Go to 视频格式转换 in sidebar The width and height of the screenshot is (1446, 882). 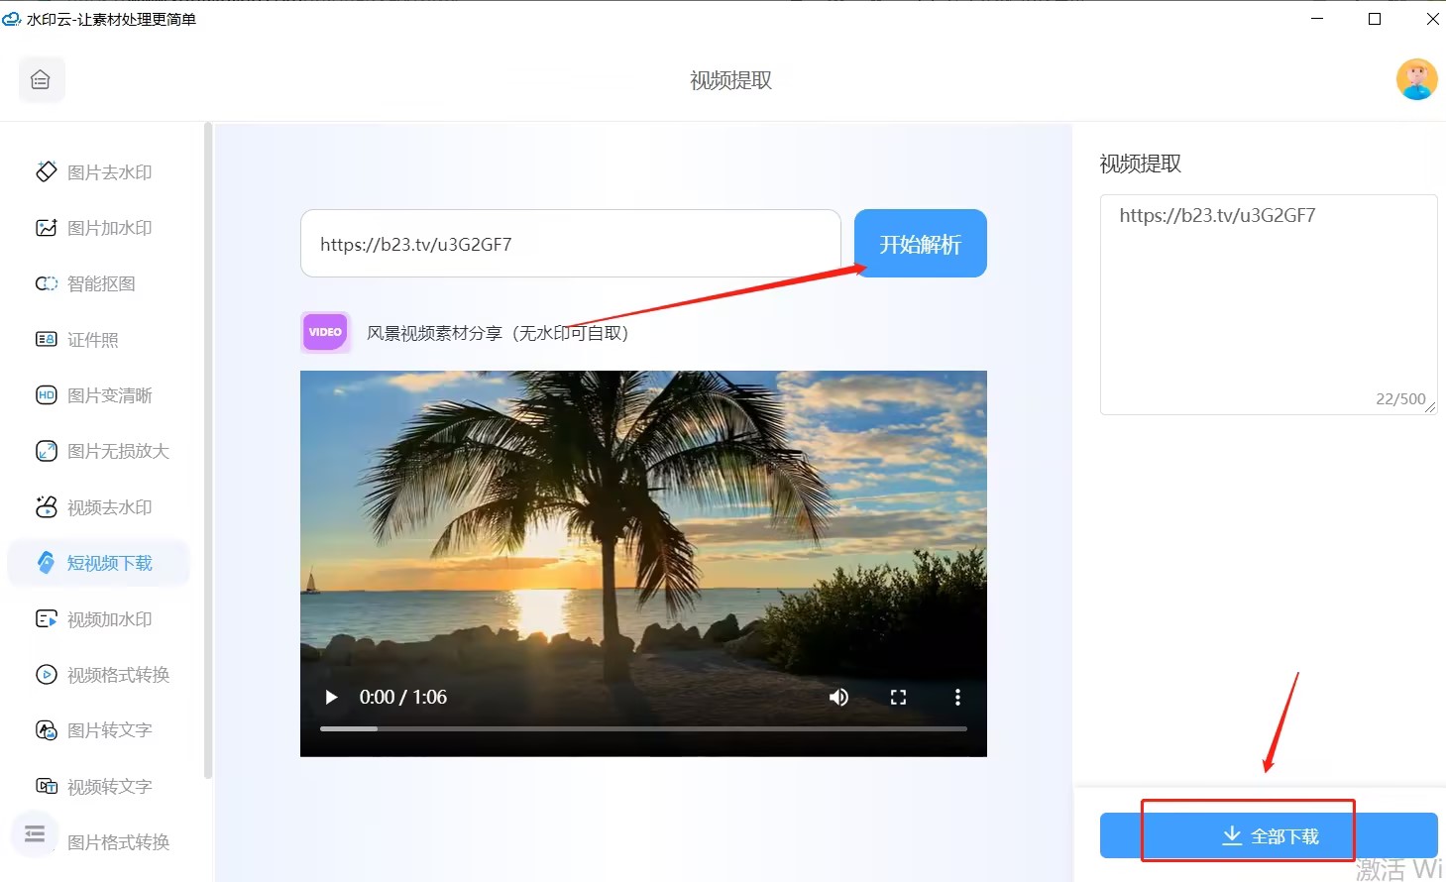point(119,675)
